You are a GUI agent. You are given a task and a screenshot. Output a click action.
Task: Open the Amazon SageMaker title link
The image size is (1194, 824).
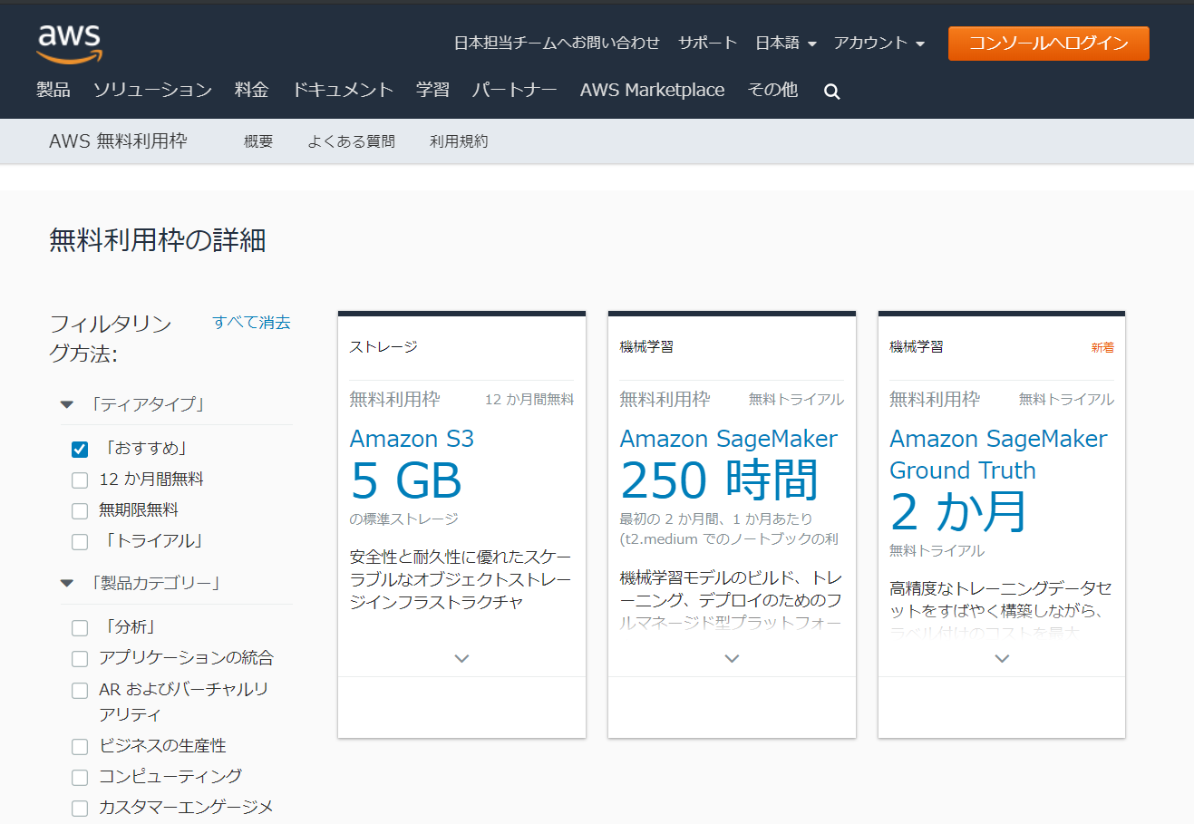coord(728,439)
